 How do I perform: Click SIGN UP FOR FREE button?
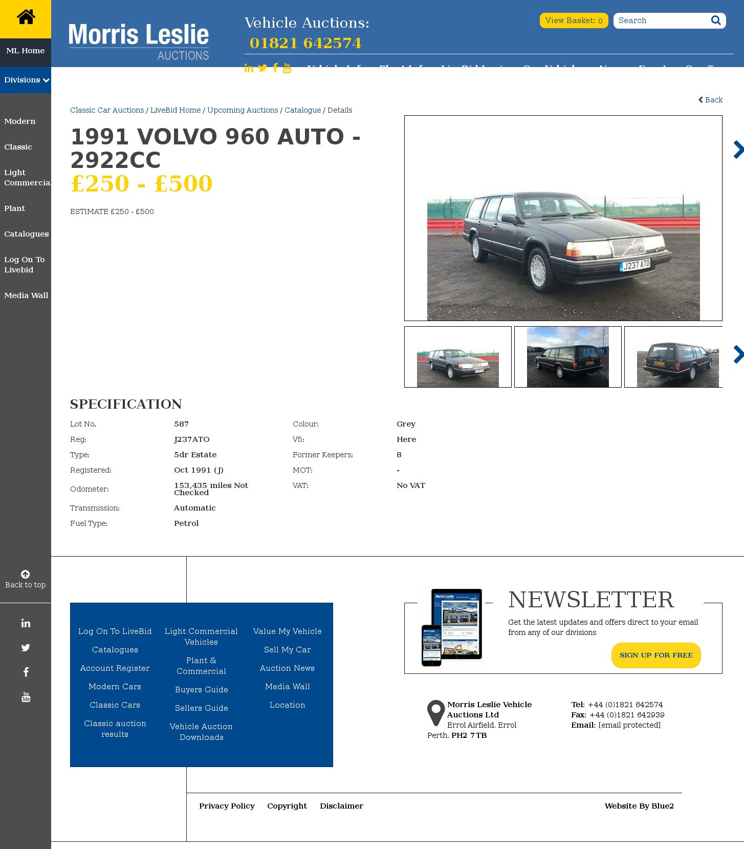point(656,655)
